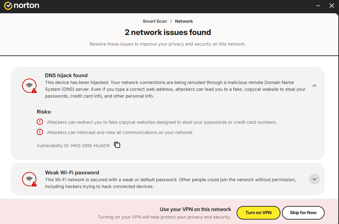This screenshot has height=224, width=339.
Task: Click the Vulnerability ID text
Action: (73, 145)
